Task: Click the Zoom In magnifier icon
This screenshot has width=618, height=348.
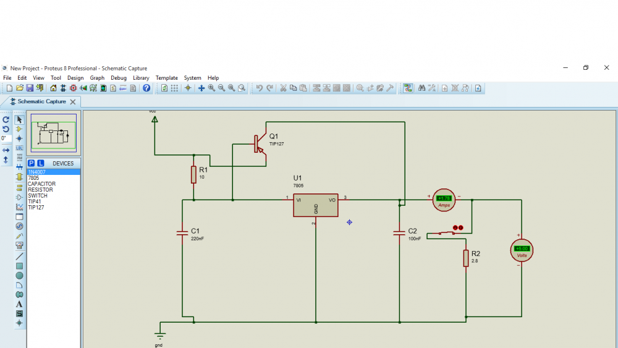Action: tap(211, 88)
